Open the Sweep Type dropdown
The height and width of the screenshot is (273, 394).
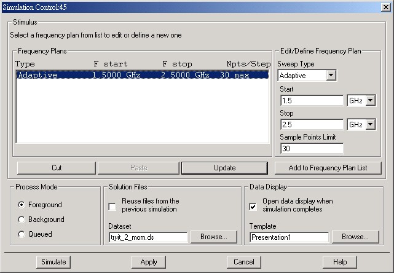pos(331,75)
